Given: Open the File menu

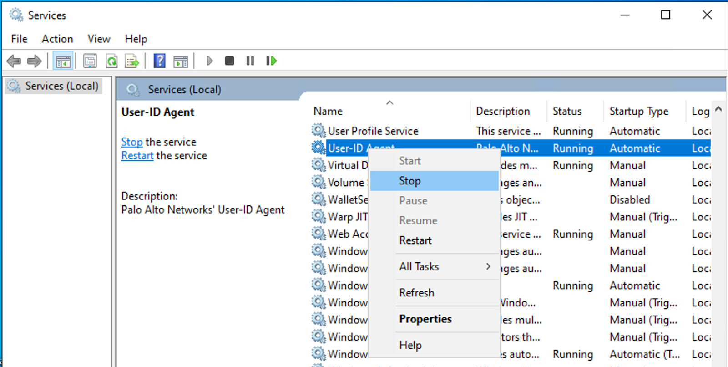Looking at the screenshot, I should click(x=19, y=39).
